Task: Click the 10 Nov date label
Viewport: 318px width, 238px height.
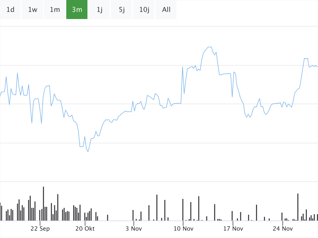Action: coord(183,228)
